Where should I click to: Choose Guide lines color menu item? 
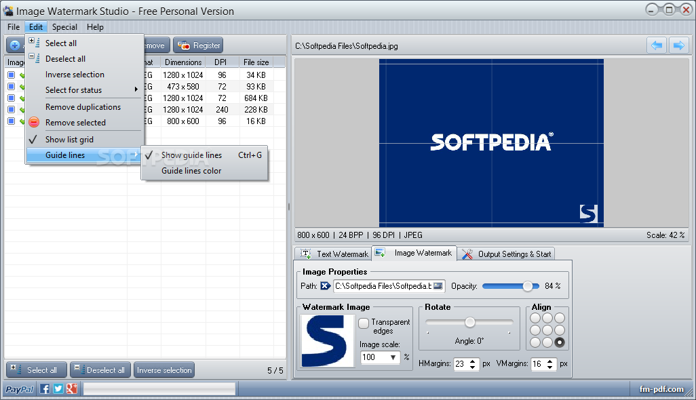tap(204, 171)
